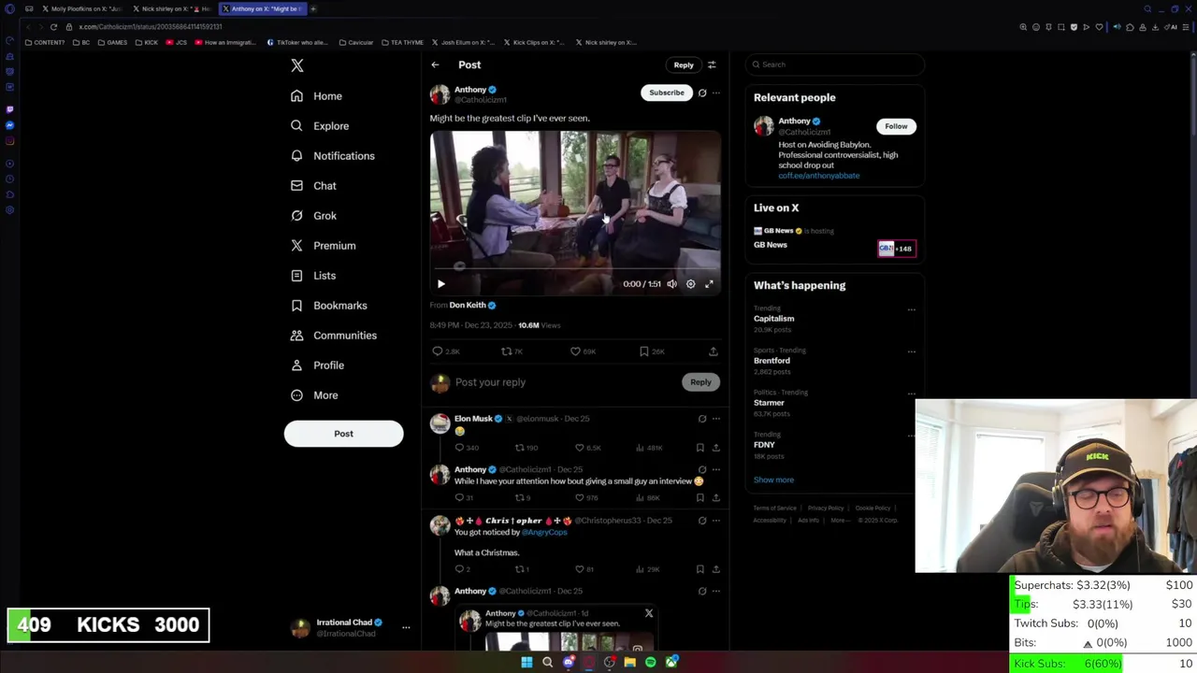Open Lists icon in sidebar
Screen dimensions: 1197x673
[x=296, y=276]
